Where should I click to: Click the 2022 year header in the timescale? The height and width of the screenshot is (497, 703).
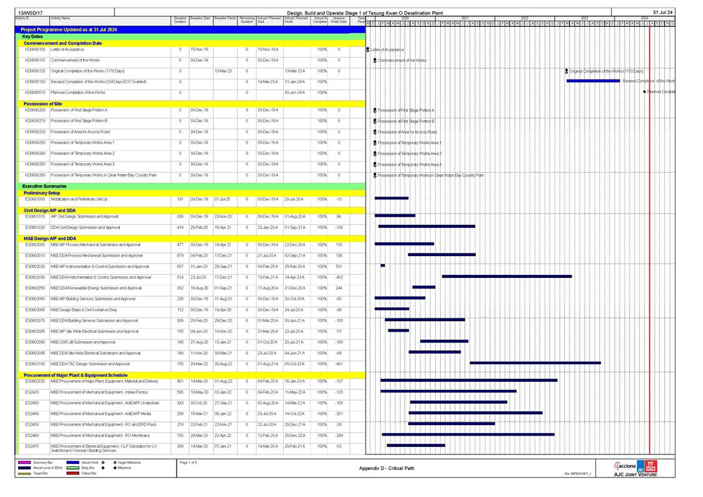click(525, 19)
